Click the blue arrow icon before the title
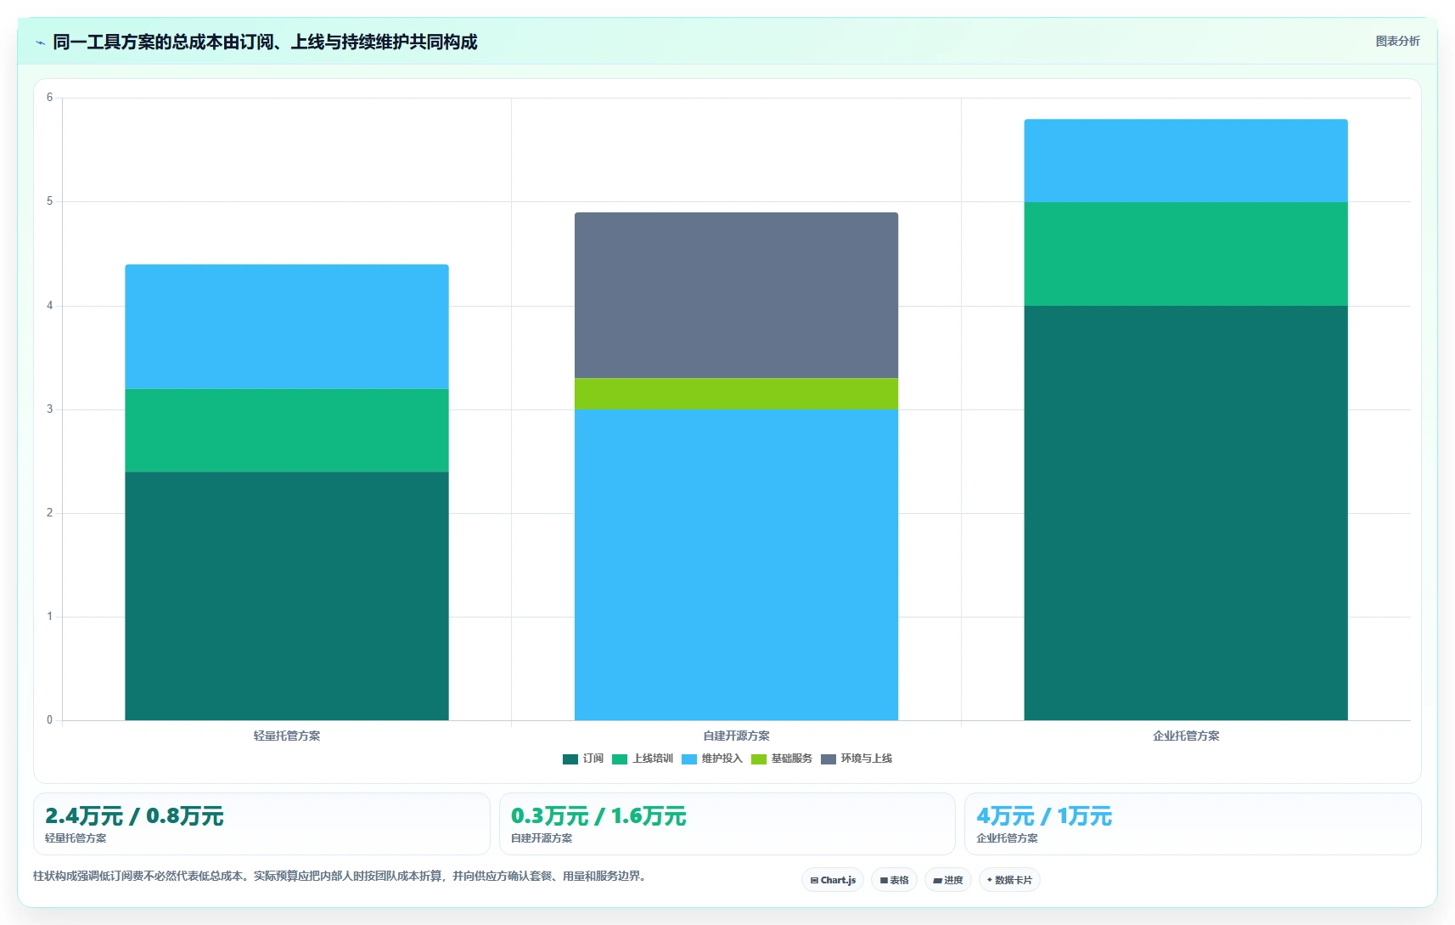Screen dimensions: 1455x925 tap(40, 42)
